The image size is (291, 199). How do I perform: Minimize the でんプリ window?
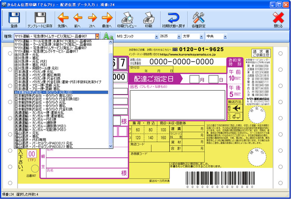(x=273, y=4)
